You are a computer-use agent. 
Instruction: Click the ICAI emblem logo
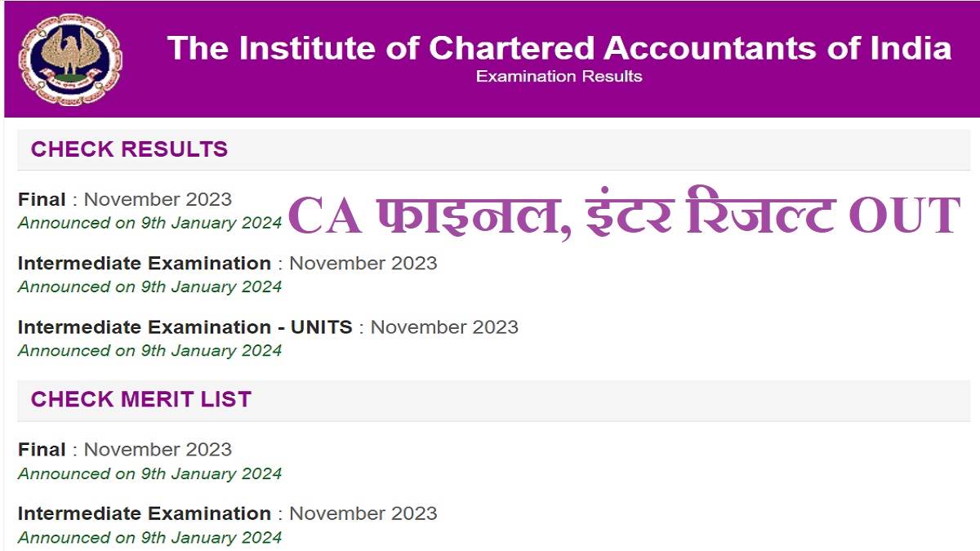coord(69,57)
